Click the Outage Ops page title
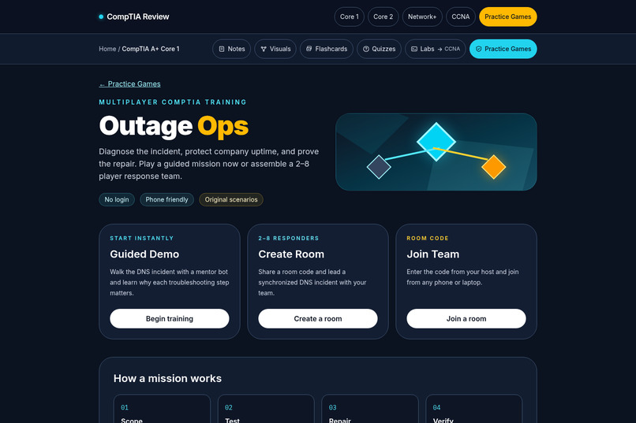 coord(174,126)
